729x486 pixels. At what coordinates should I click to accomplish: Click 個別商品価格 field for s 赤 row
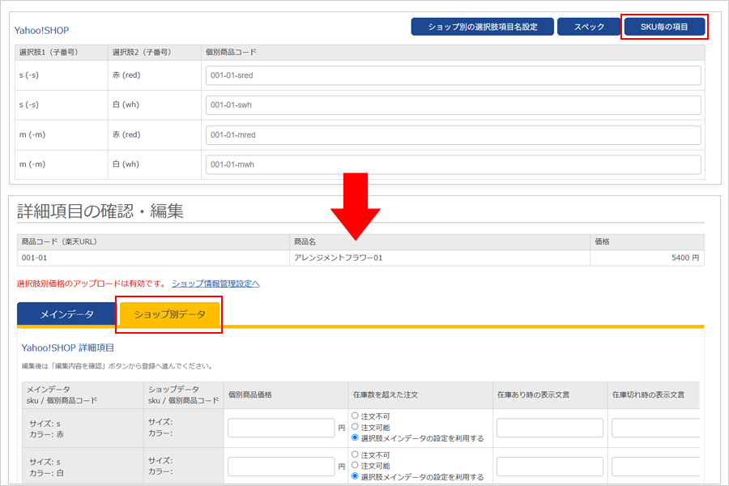[x=281, y=428]
